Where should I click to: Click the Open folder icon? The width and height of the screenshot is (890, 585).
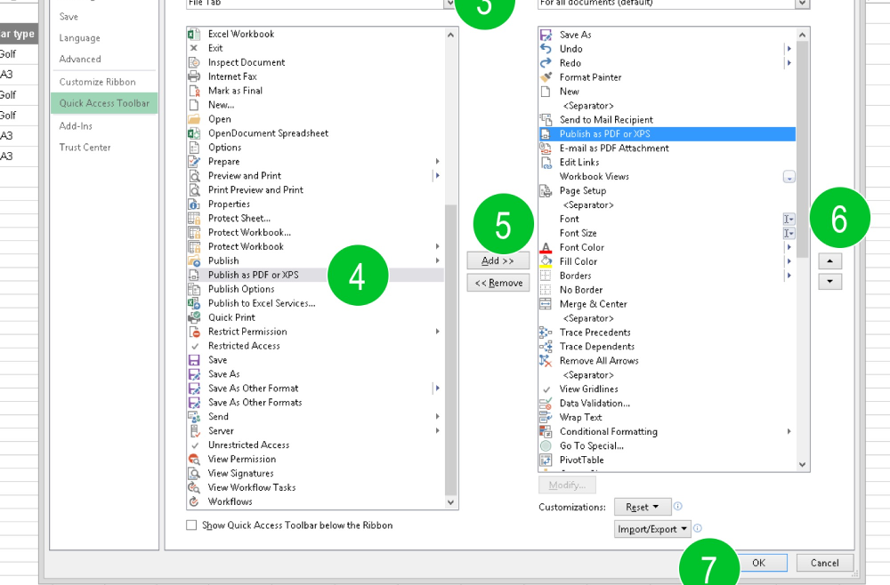pyautogui.click(x=194, y=119)
